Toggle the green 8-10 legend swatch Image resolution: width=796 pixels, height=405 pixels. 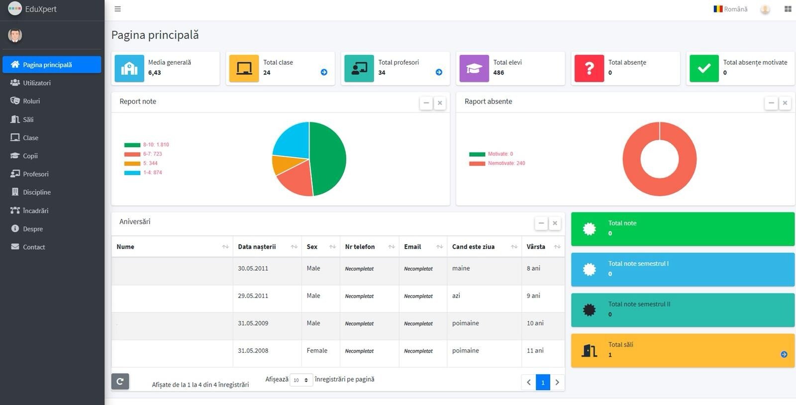pyautogui.click(x=132, y=145)
